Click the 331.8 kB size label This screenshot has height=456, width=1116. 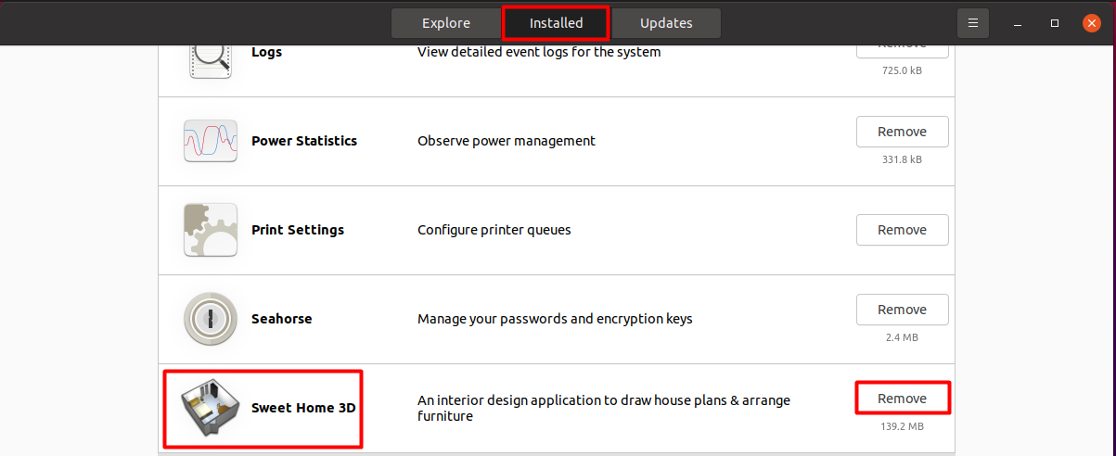(x=903, y=159)
